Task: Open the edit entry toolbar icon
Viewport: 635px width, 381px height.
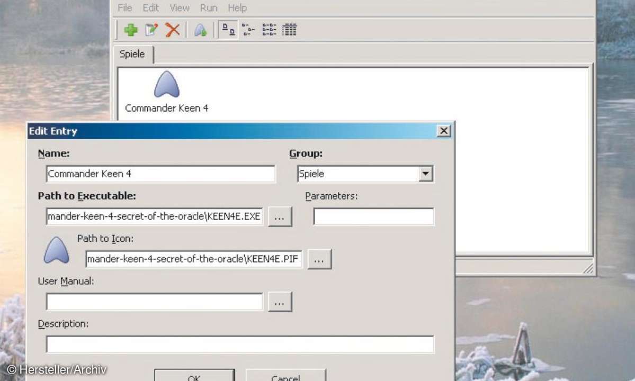Action: coord(151,30)
